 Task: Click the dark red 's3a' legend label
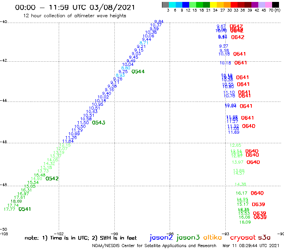click(x=264, y=238)
